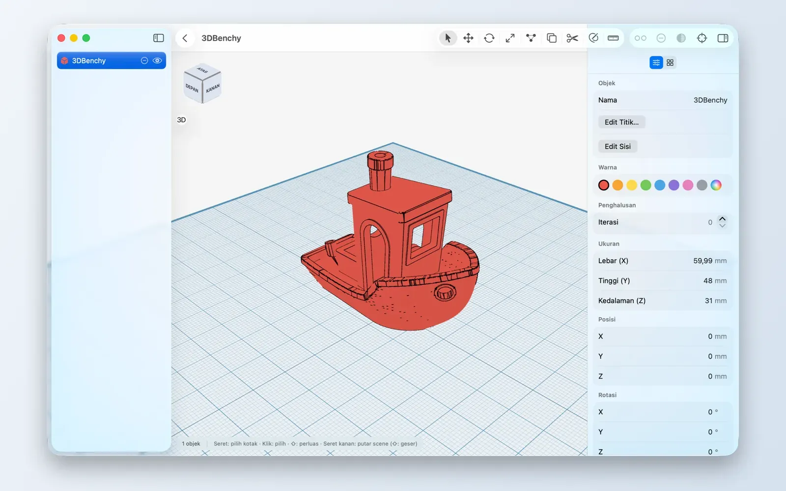Screen dimensions: 786x491
Task: Toggle the right inspector panel
Action: coord(723,38)
